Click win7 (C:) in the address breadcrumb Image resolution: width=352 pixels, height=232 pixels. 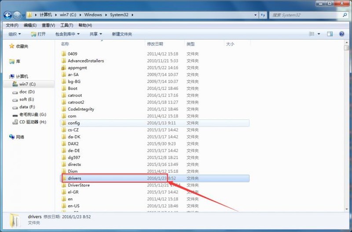[68, 15]
